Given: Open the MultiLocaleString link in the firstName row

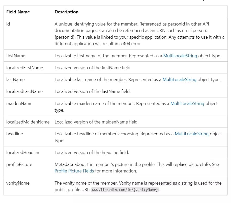Looking at the screenshot, I should tap(180, 56).
